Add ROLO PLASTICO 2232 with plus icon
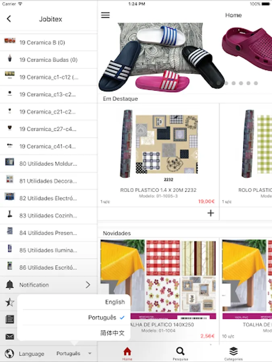Screen dimensions: 272x362 pyautogui.click(x=210, y=213)
